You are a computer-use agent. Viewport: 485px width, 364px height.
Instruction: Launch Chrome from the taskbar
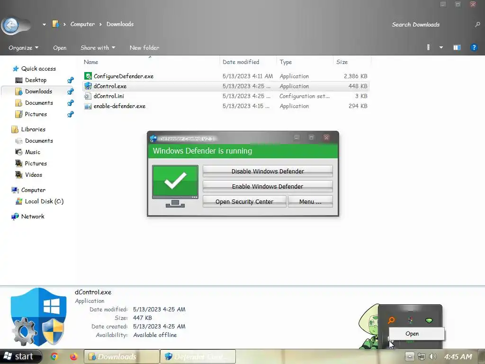coord(54,356)
